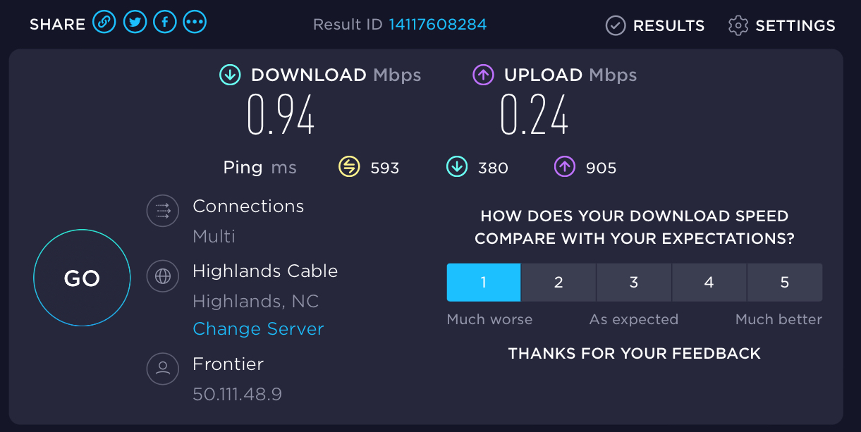Click the upload arrow icon
Image resolution: width=861 pixels, height=432 pixels.
point(483,75)
